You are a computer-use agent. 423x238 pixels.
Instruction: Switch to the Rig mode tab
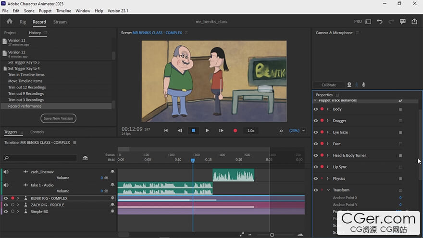(x=23, y=22)
